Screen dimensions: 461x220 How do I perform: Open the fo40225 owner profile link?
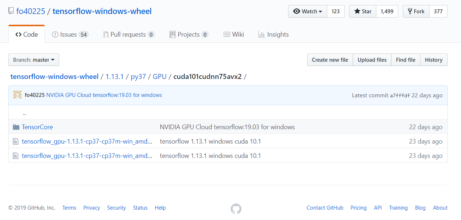coord(30,11)
